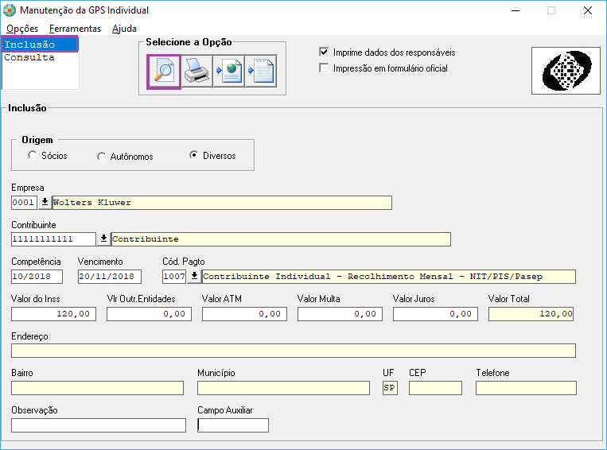Select the Diversos radio button
Viewport: 607px width, 450px height.
(193, 155)
